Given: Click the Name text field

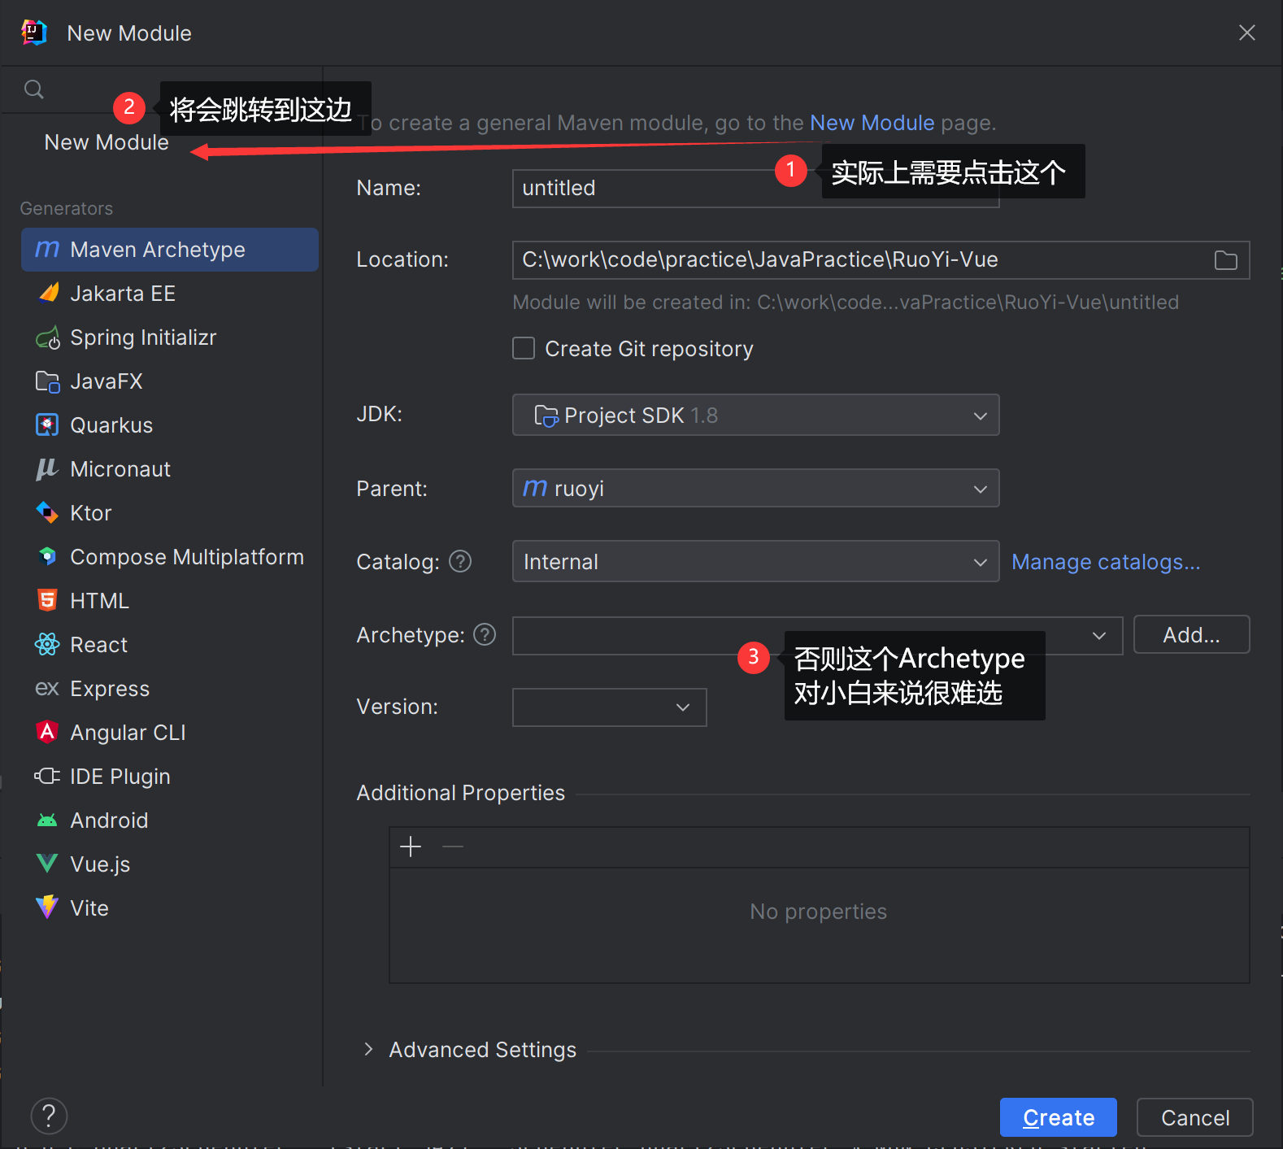Looking at the screenshot, I should [x=642, y=189].
